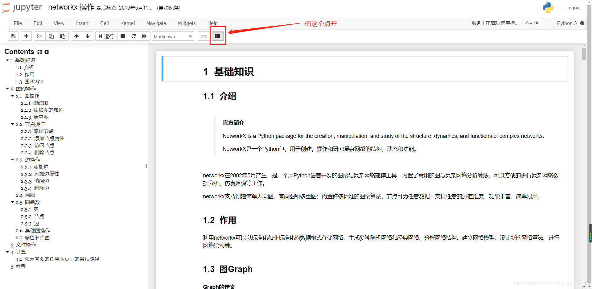Screen dimensions: 592x289
Task: Click the 不可信 trust button
Action: pos(532,23)
